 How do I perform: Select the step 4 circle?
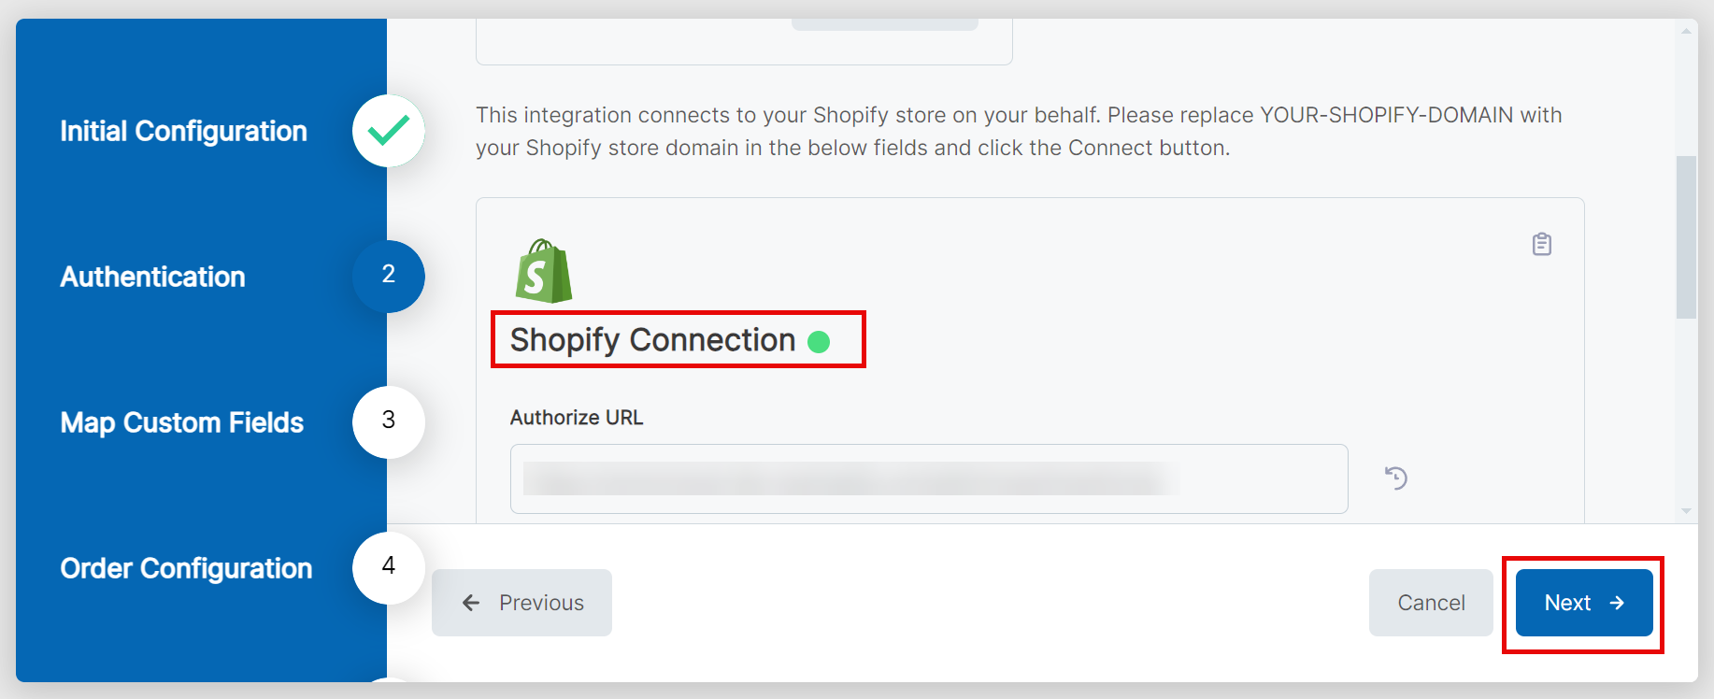point(389,568)
